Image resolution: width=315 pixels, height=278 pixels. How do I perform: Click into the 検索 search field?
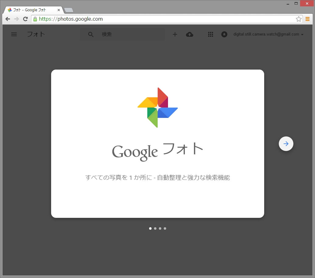(122, 35)
